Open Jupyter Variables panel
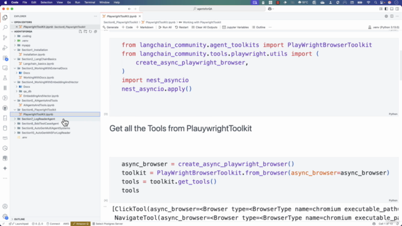 pyautogui.click(x=236, y=27)
